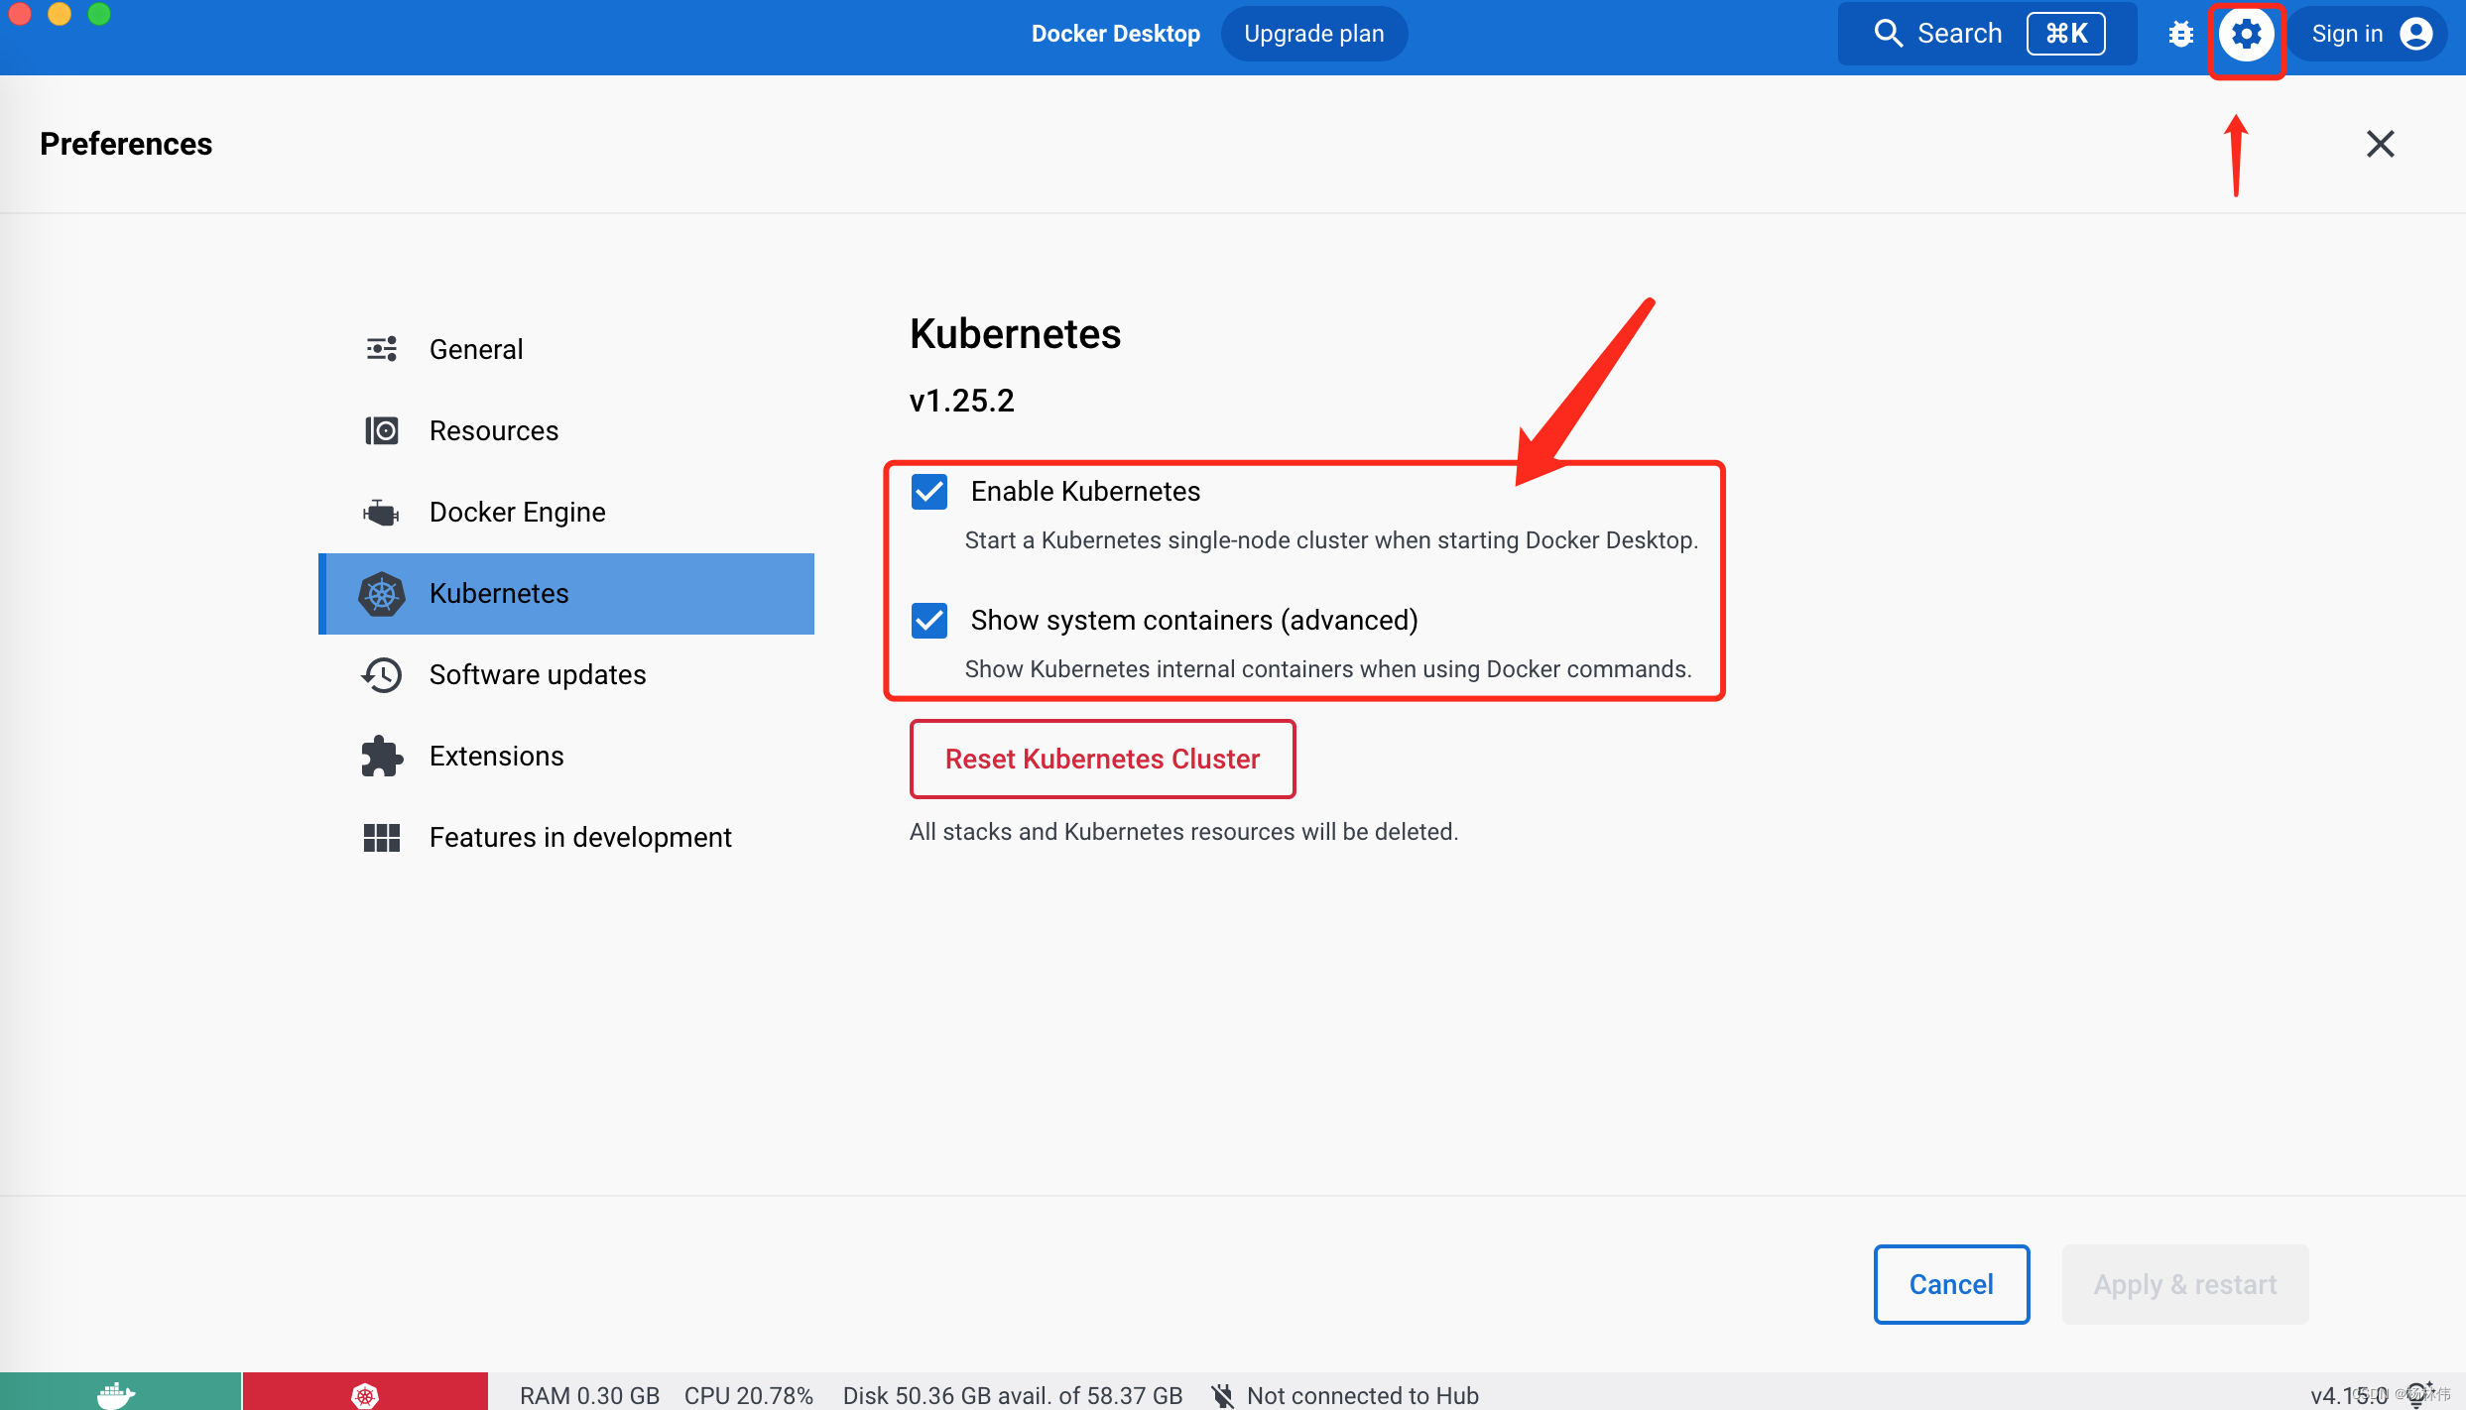Click the Not connected to Hub icon

(1223, 1395)
